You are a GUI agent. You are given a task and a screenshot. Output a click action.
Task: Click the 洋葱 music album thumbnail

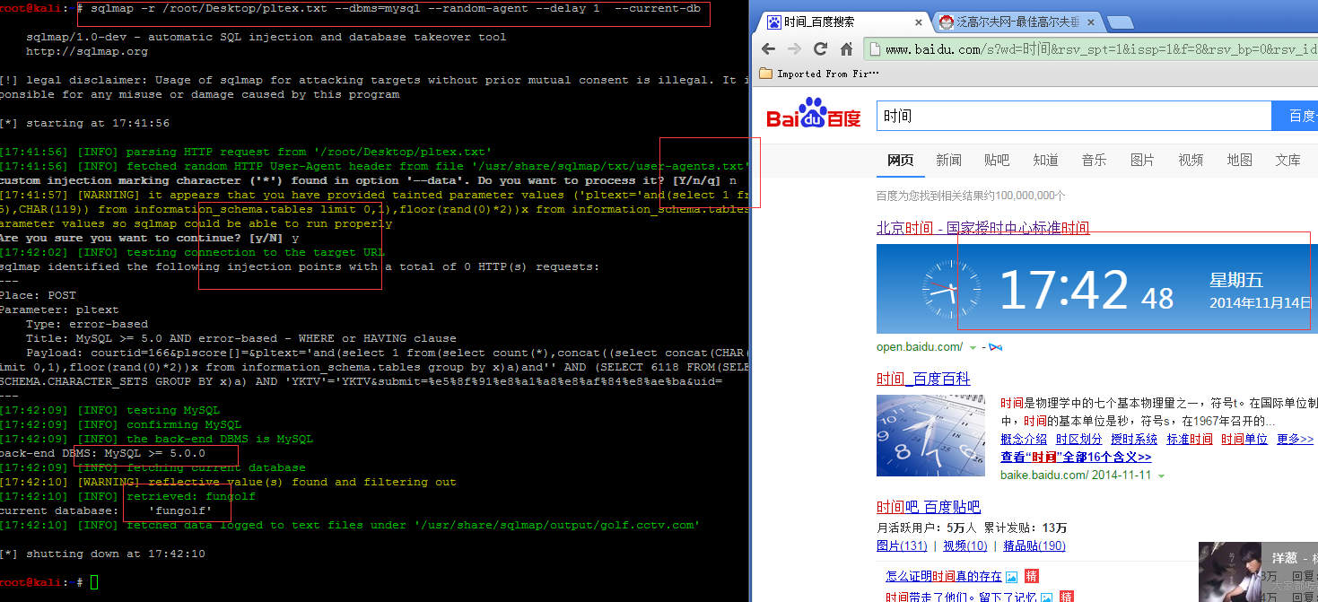tap(1230, 571)
